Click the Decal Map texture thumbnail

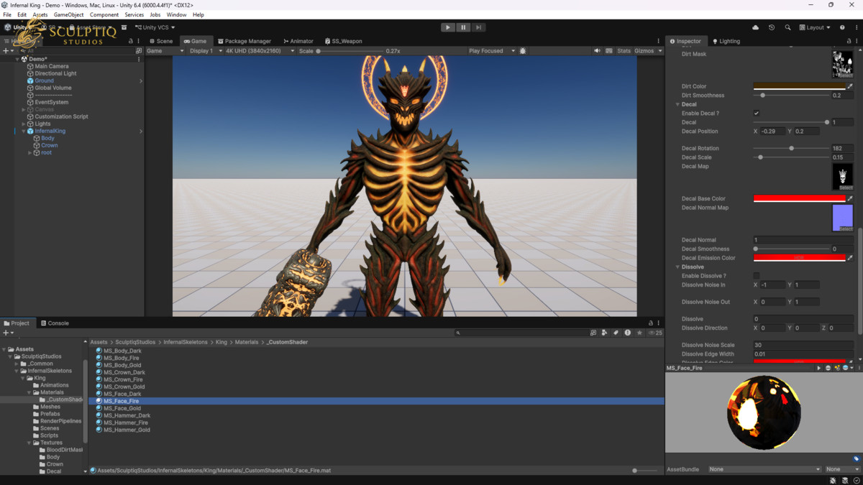tap(842, 176)
